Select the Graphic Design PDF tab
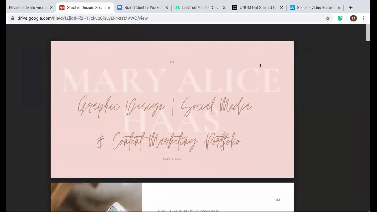The width and height of the screenshot is (377, 212). click(85, 8)
